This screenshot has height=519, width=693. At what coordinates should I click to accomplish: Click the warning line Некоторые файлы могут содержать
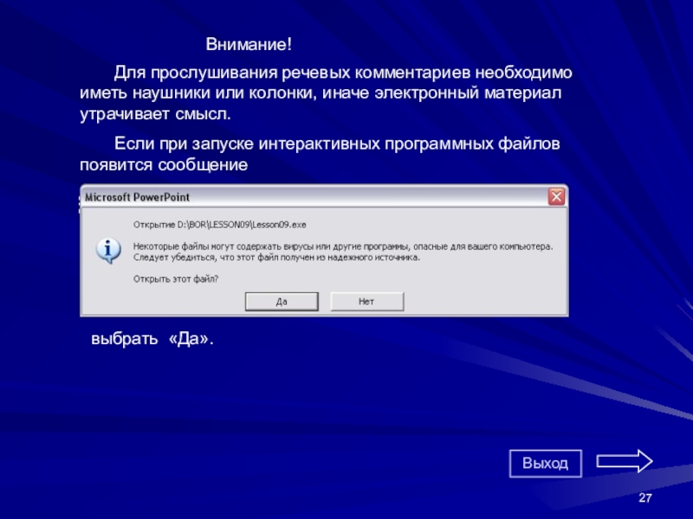(343, 247)
